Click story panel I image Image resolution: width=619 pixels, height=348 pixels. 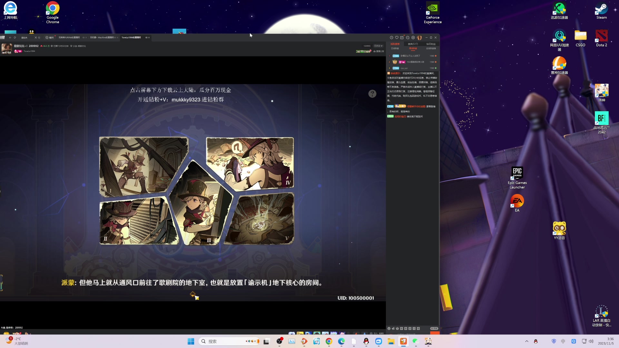tap(143, 167)
